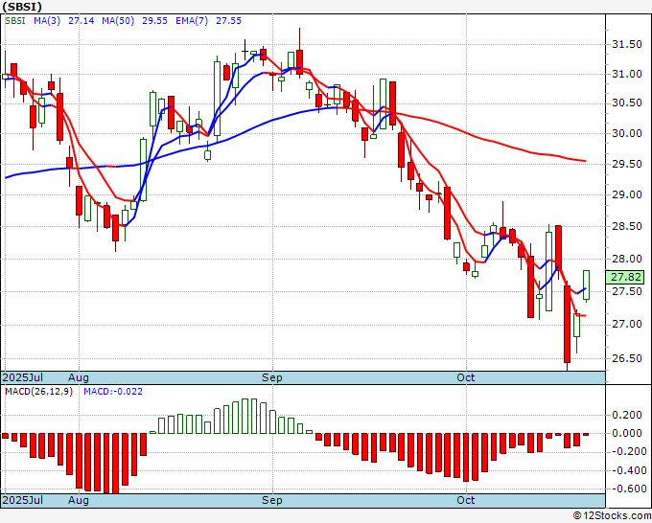This screenshot has height=523, width=652.
Task: Click the last small red MACD bar
Action: [586, 435]
